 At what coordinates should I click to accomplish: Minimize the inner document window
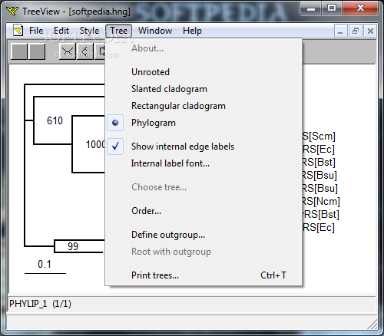(x=340, y=31)
